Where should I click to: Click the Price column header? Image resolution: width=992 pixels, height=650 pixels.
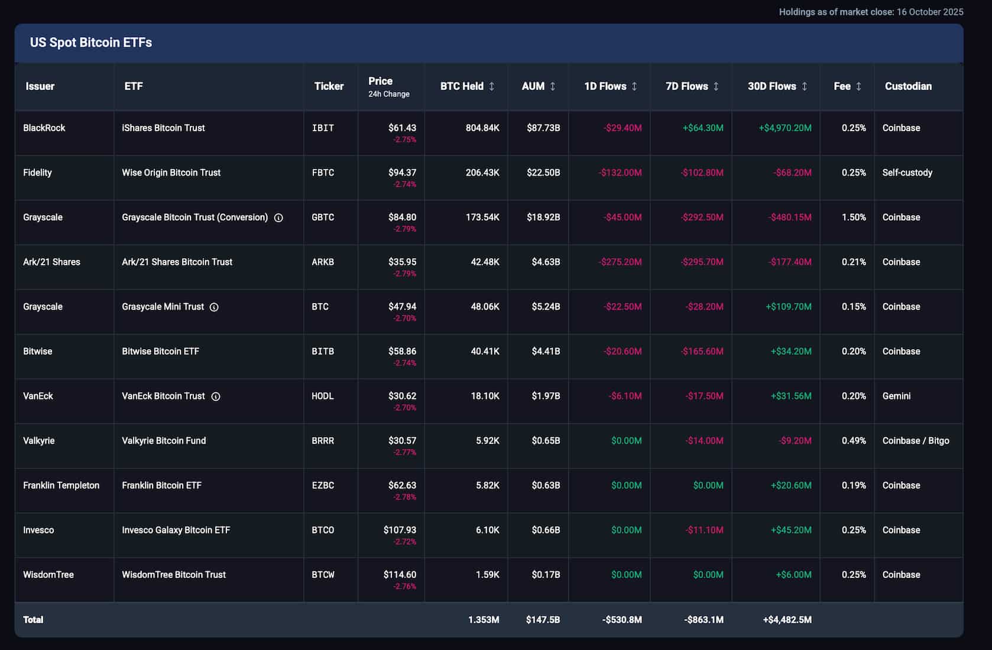(380, 82)
